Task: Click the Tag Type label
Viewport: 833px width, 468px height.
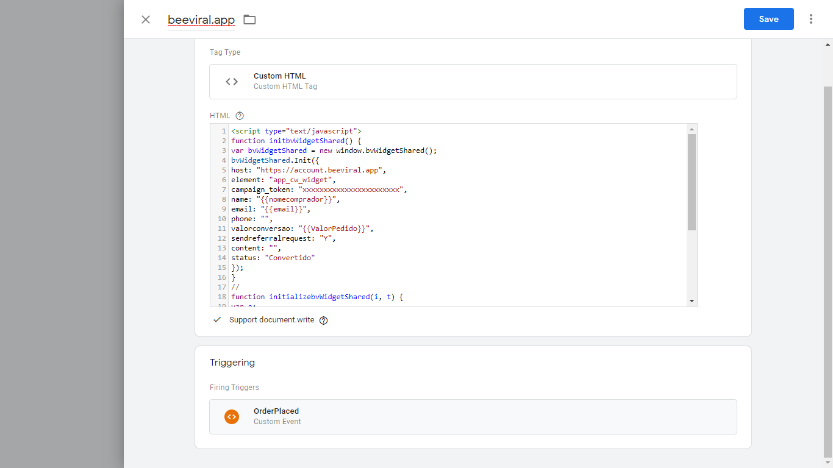Action: click(x=225, y=52)
